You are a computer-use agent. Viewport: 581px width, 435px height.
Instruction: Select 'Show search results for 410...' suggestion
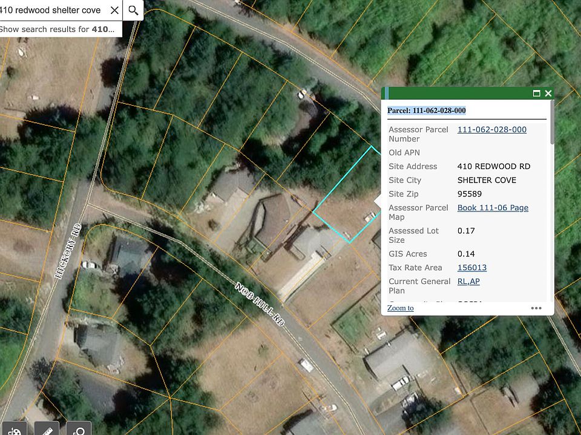pos(57,29)
